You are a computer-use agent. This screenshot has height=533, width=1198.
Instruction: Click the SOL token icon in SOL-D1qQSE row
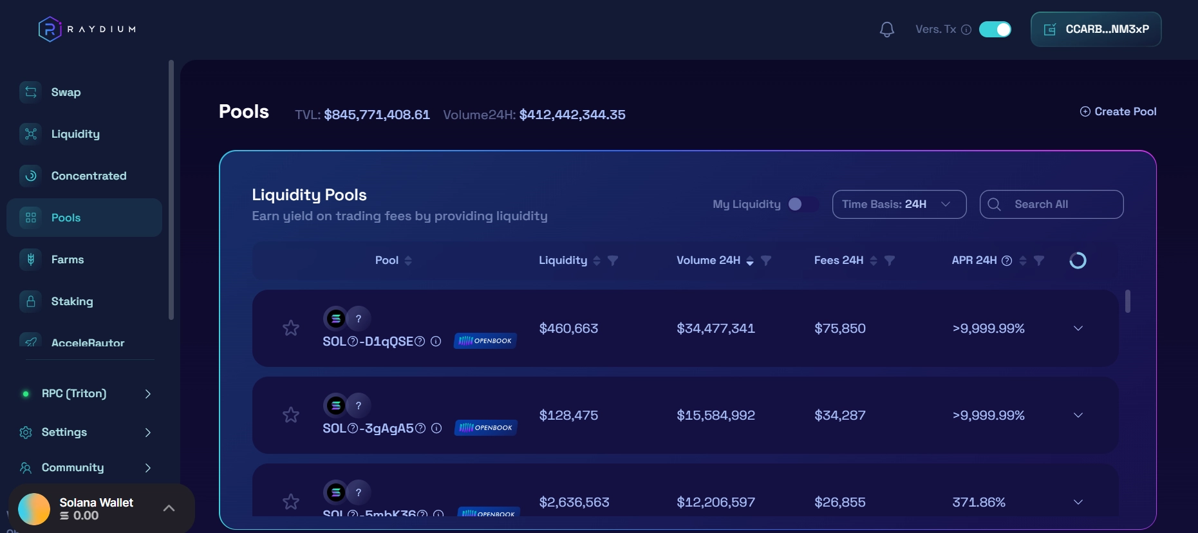pyautogui.click(x=335, y=319)
